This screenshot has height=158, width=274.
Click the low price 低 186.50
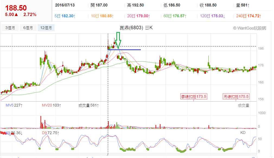pos(172,5)
